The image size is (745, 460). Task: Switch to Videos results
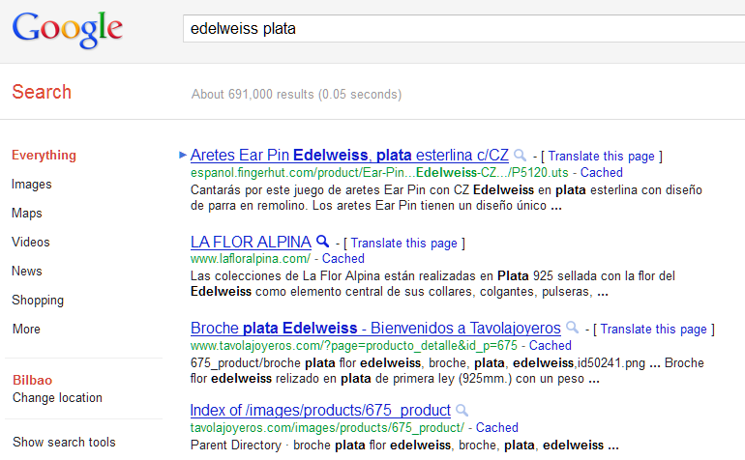tap(30, 243)
